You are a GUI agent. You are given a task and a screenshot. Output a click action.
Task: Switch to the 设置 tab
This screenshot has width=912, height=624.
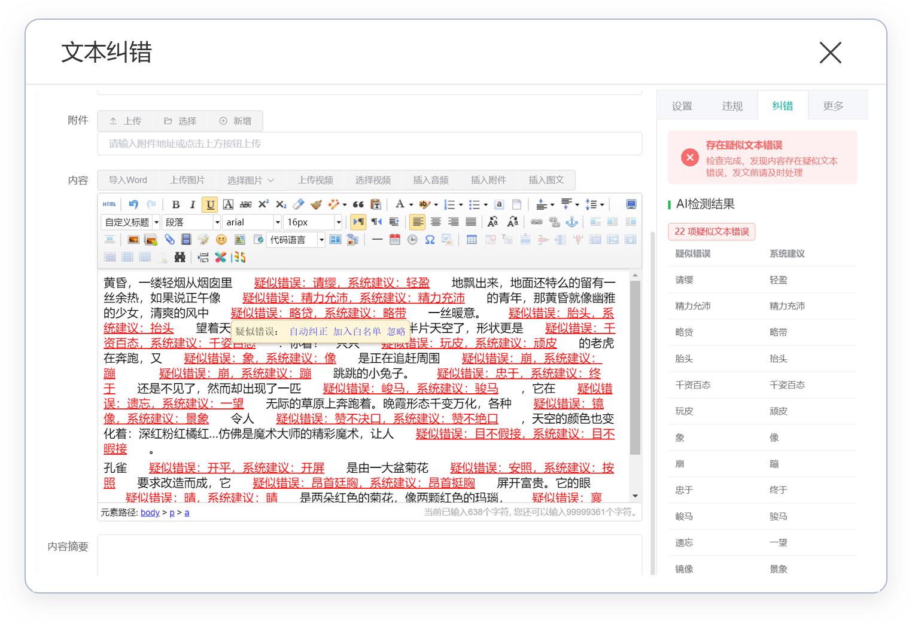click(682, 106)
